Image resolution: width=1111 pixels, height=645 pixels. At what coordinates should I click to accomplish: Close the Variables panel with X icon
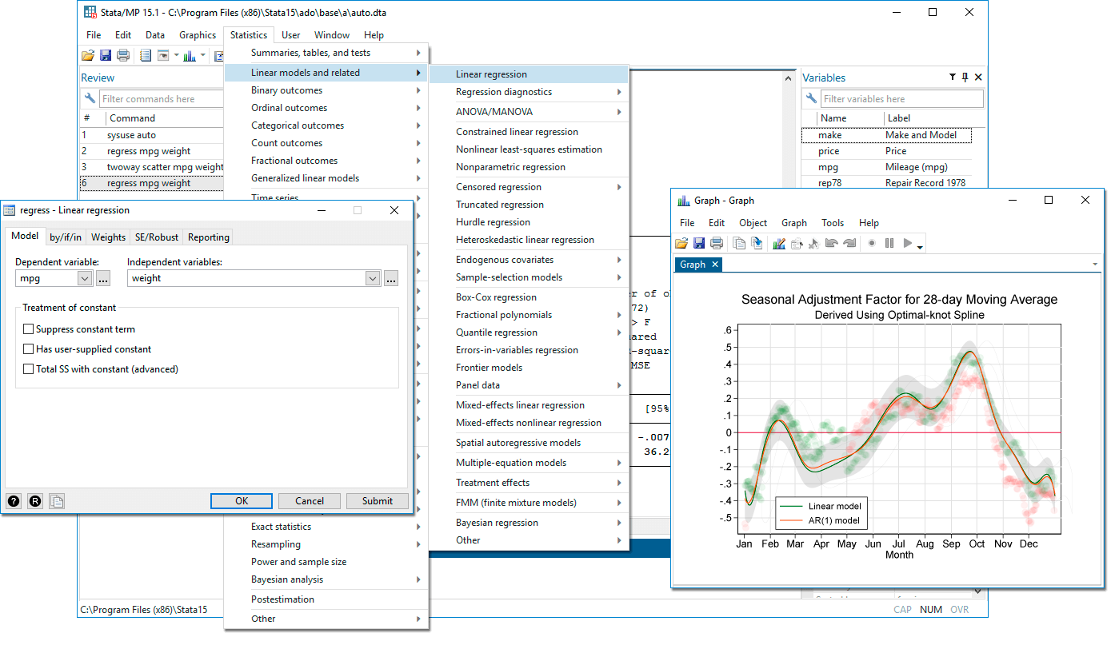pos(978,78)
